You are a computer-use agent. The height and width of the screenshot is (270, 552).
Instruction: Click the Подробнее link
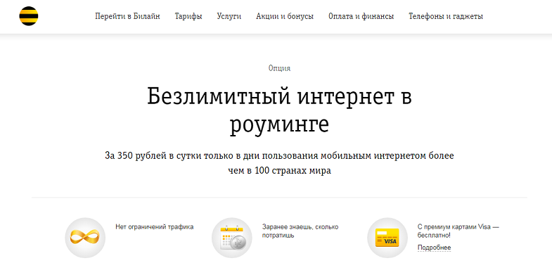(434, 247)
